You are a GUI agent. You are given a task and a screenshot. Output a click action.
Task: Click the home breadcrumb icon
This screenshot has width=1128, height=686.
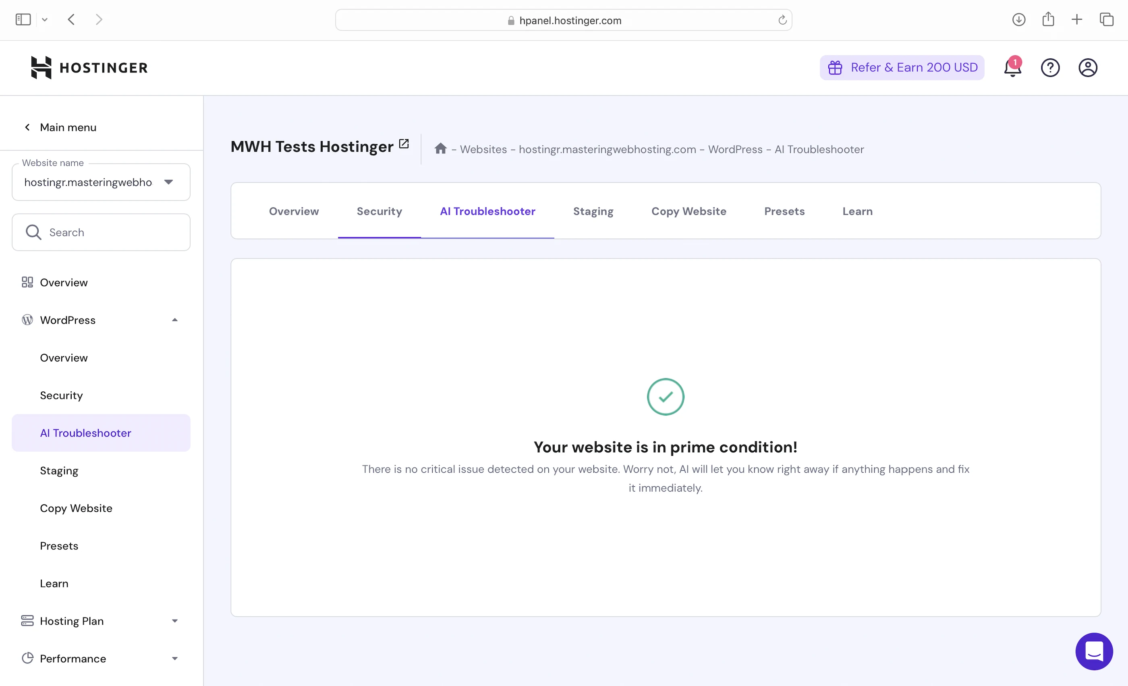[440, 149]
